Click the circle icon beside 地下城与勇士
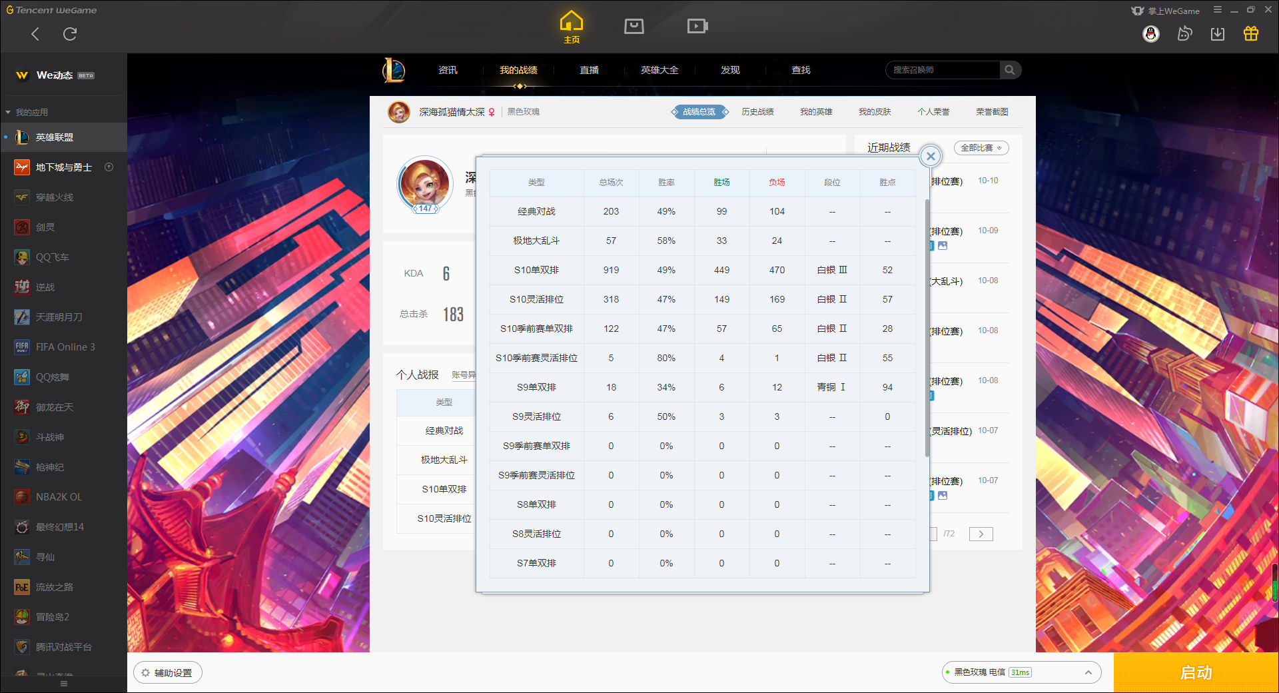1279x693 pixels. [x=109, y=167]
